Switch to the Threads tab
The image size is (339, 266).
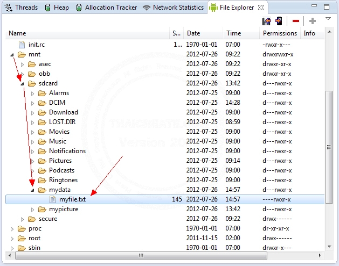(21, 8)
